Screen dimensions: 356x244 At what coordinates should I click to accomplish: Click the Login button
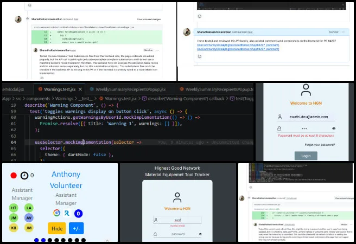[x=306, y=156]
